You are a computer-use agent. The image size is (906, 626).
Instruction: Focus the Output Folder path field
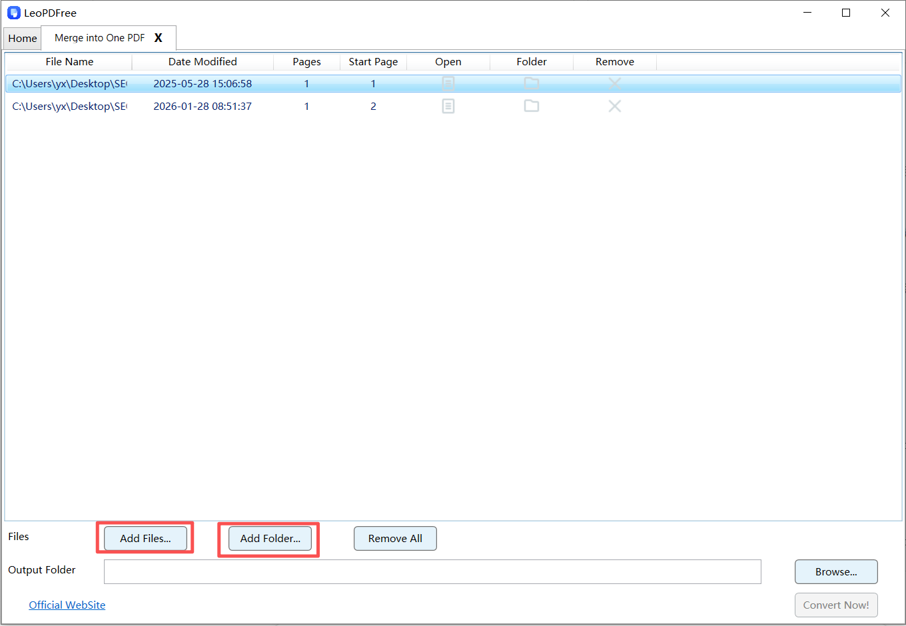432,571
